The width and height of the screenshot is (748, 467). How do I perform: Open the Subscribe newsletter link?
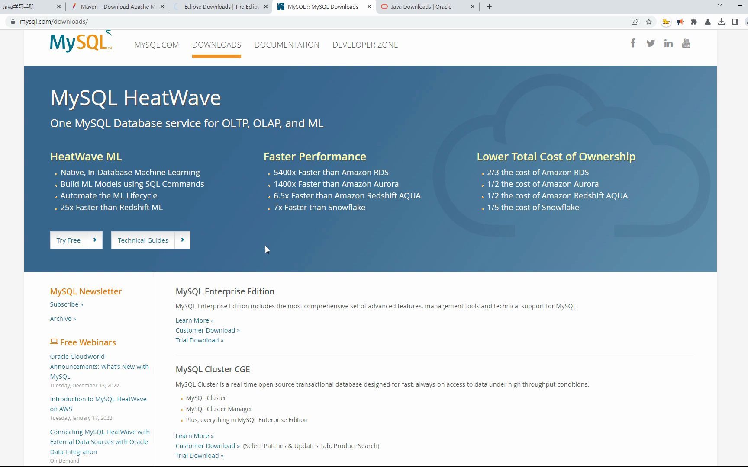click(66, 304)
